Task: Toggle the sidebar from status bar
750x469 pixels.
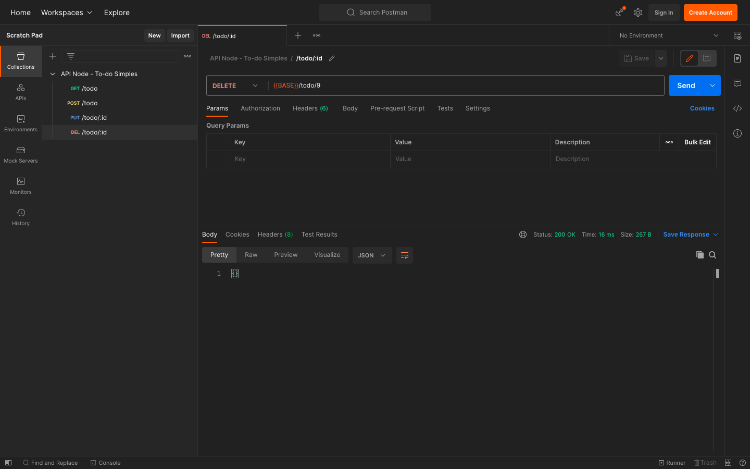Action: pos(8,463)
